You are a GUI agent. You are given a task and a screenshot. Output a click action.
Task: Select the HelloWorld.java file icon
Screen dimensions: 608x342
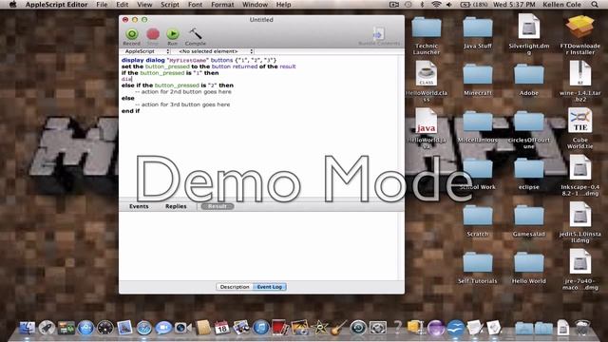(x=427, y=129)
